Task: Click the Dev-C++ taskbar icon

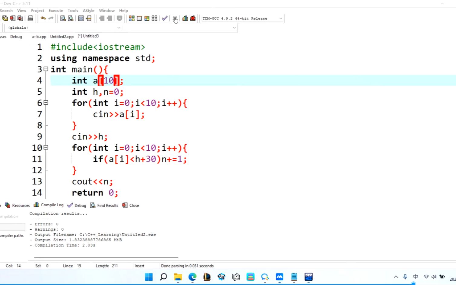Action: 309,277
